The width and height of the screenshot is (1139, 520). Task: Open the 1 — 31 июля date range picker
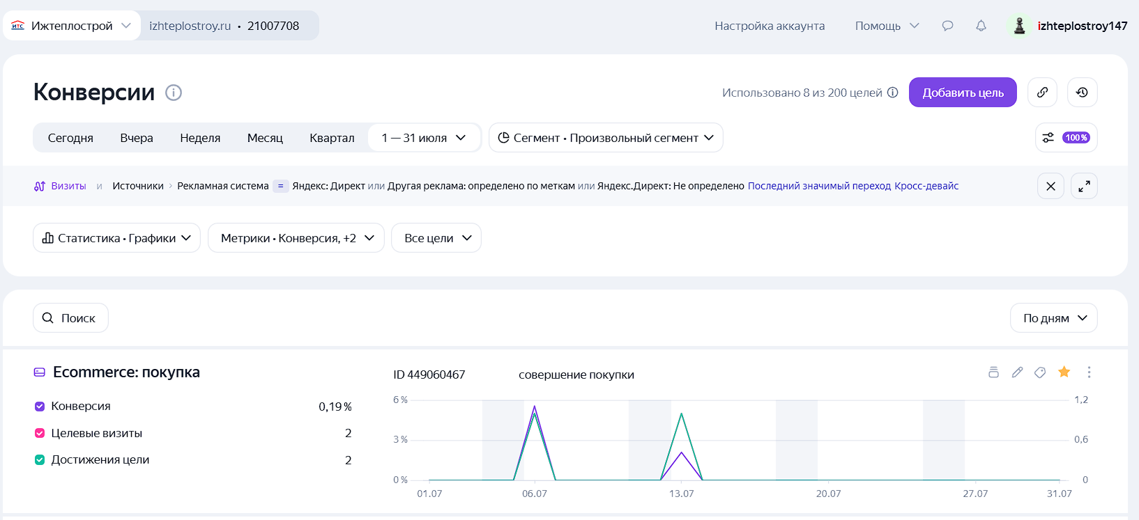[x=424, y=138]
